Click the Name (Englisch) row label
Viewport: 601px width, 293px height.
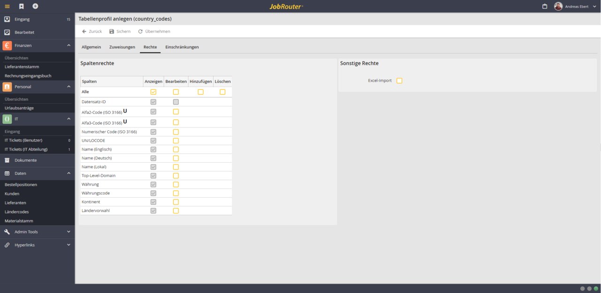pyautogui.click(x=97, y=150)
